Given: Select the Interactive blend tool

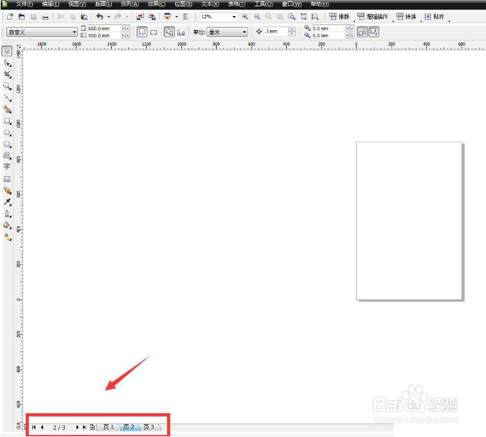Looking at the screenshot, I should pyautogui.click(x=7, y=191).
